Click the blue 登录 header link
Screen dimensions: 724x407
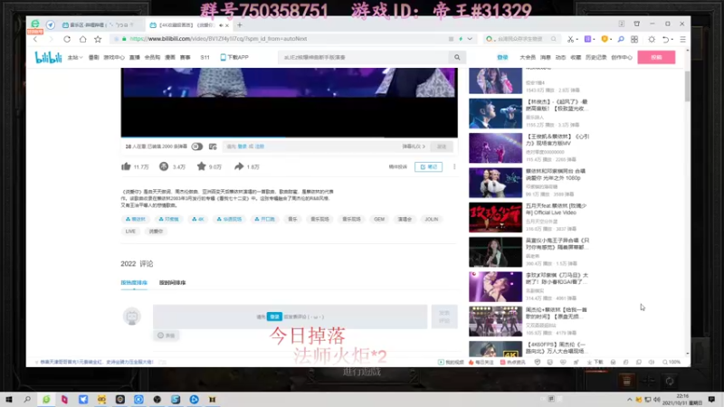point(502,57)
